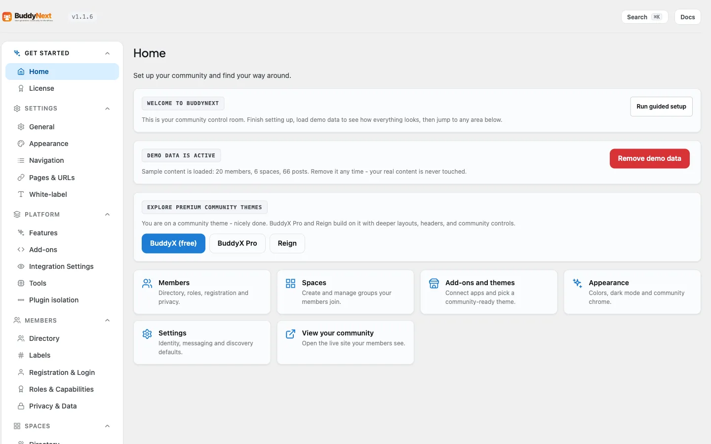711x444 pixels.
Task: Click the Tools icon in sidebar
Action: point(21,283)
